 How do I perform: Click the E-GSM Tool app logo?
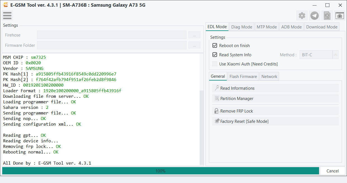(x=5, y=5)
